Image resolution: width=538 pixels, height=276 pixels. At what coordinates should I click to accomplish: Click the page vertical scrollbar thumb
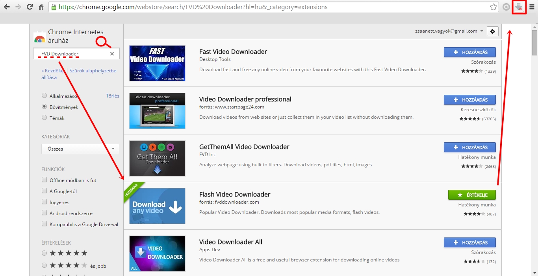[x=534, y=42]
